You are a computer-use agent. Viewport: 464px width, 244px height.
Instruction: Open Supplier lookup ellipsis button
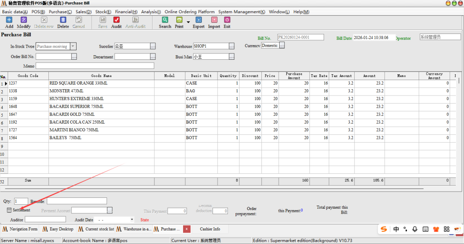(153, 46)
